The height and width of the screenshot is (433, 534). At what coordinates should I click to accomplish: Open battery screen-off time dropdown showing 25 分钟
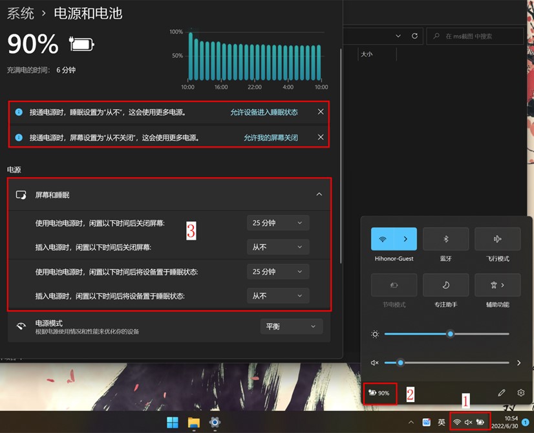[277, 223]
